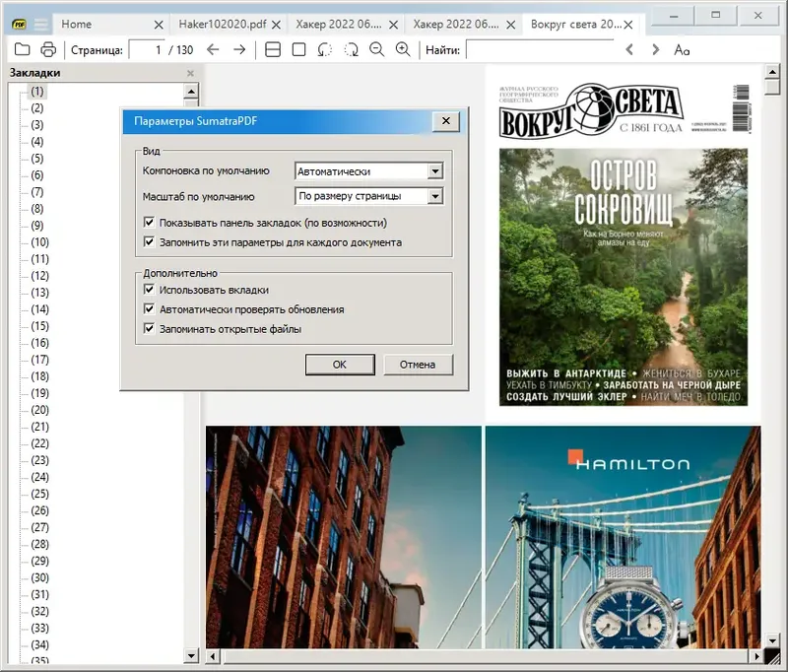Go to next page arrow
This screenshot has height=672, width=788.
239,49
